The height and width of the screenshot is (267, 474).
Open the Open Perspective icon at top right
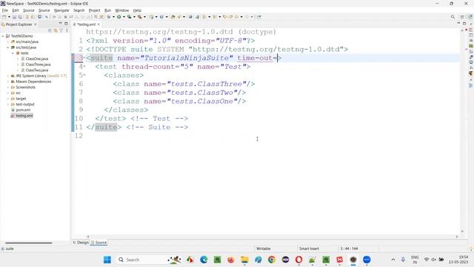462,17
